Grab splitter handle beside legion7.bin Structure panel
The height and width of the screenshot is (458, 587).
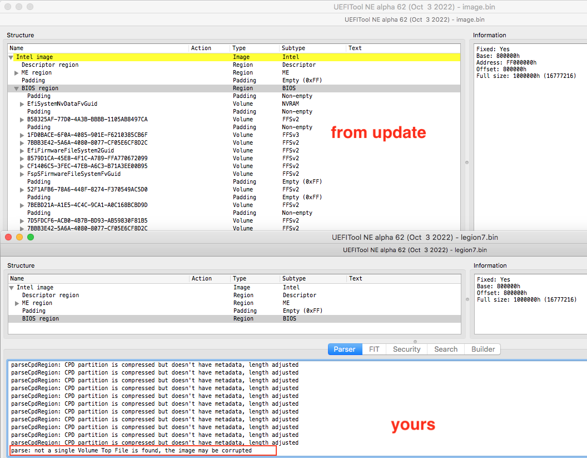(x=467, y=299)
